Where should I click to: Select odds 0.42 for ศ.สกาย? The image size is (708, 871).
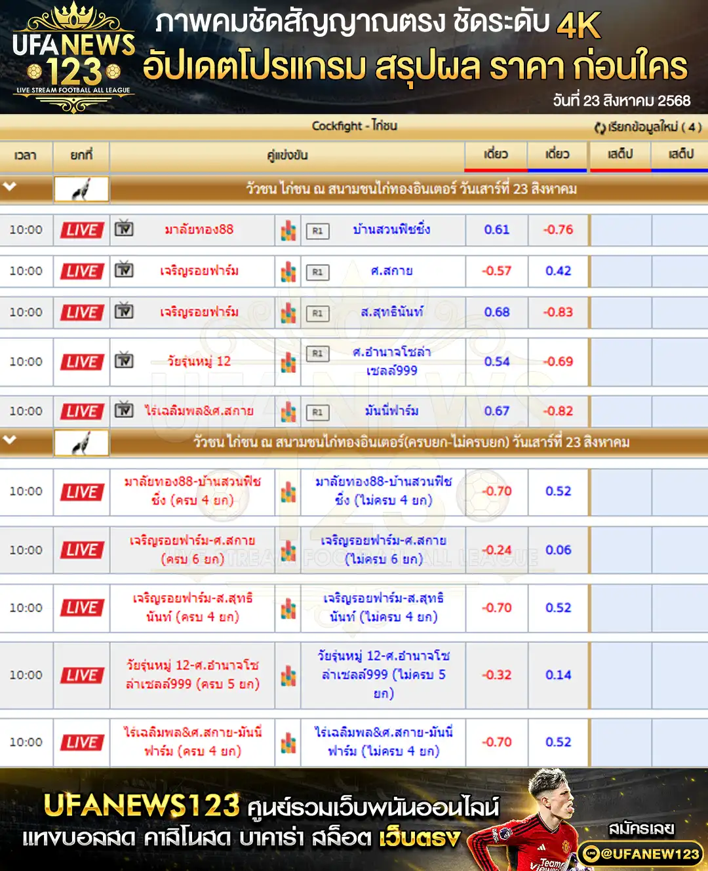coord(558,271)
